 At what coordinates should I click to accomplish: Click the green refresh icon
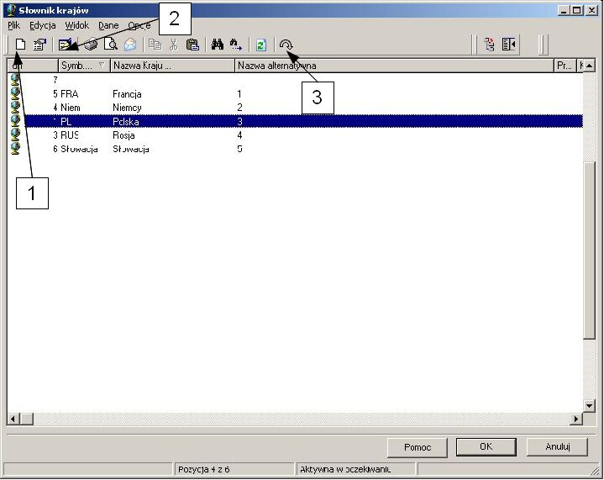point(261,45)
